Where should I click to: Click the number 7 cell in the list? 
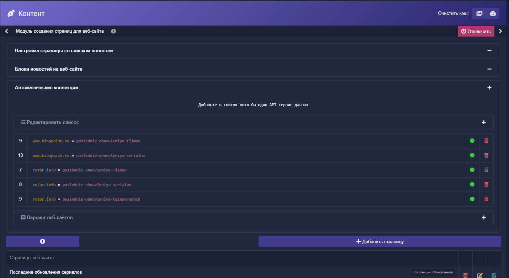(x=20, y=170)
